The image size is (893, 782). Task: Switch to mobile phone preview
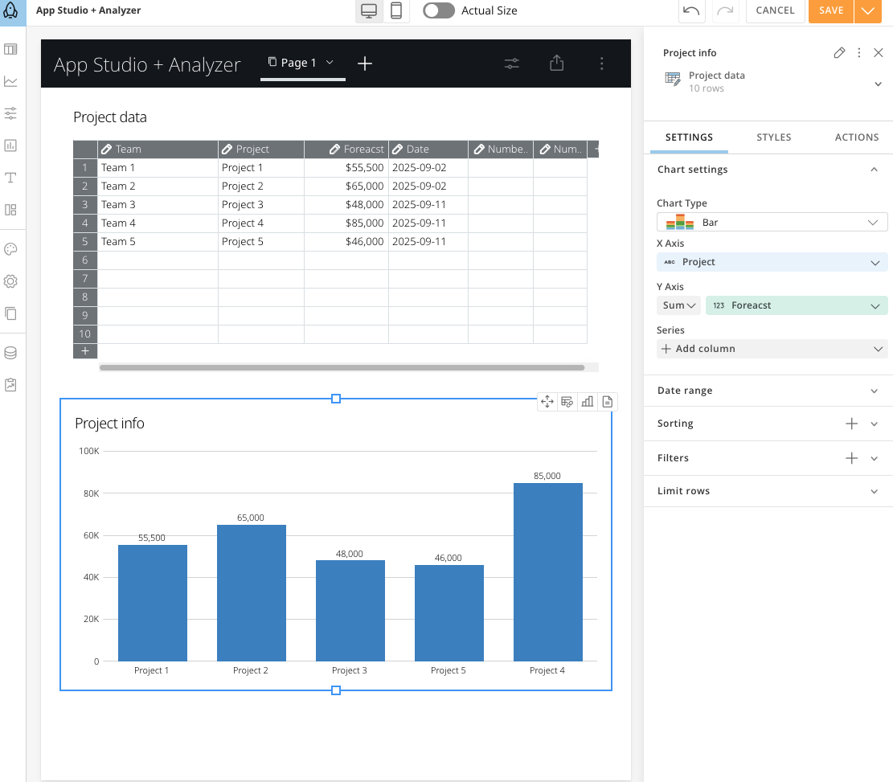[396, 10]
